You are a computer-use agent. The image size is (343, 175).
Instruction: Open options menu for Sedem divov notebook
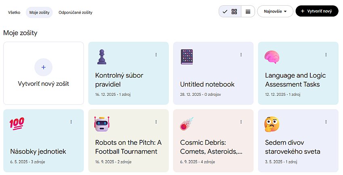(326, 122)
